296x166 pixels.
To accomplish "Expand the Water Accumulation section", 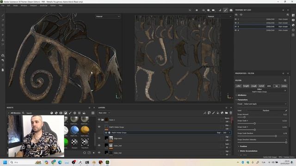I will click(x=248, y=151).
